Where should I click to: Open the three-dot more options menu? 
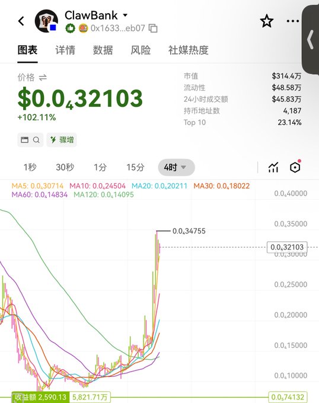click(293, 21)
